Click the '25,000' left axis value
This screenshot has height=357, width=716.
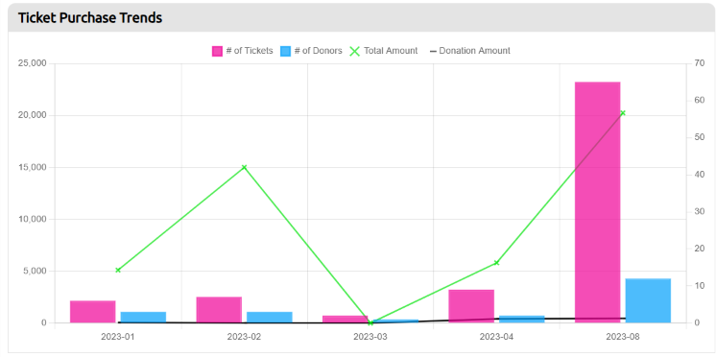(x=32, y=63)
